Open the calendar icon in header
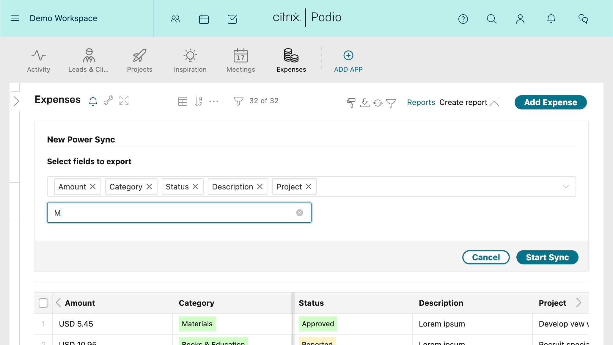Image resolution: width=613 pixels, height=345 pixels. [x=204, y=19]
